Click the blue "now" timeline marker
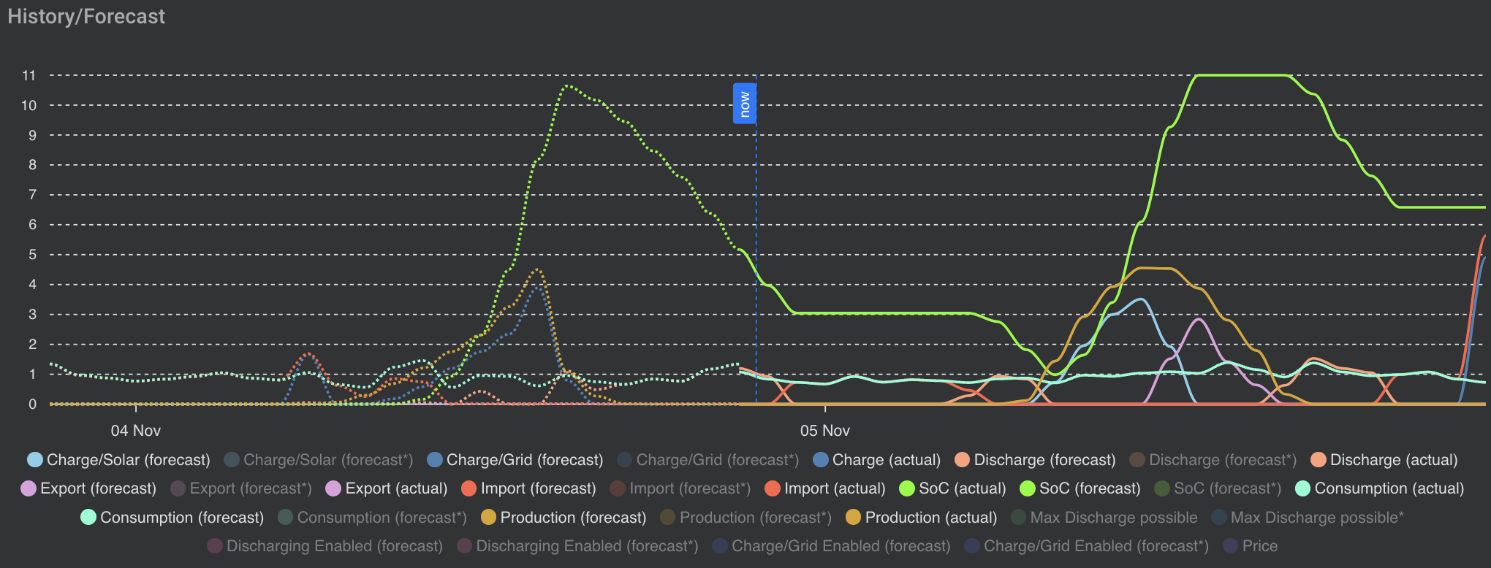 pyautogui.click(x=744, y=104)
